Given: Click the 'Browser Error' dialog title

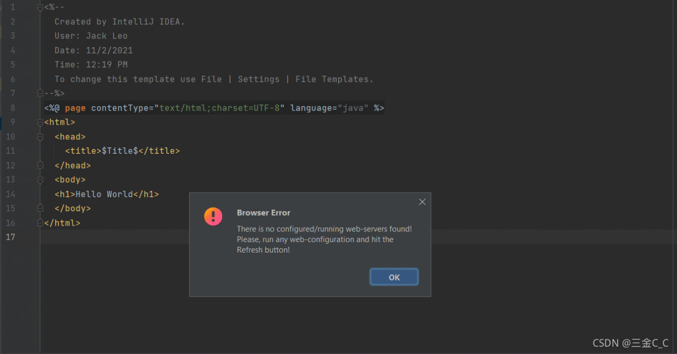Looking at the screenshot, I should 263,213.
